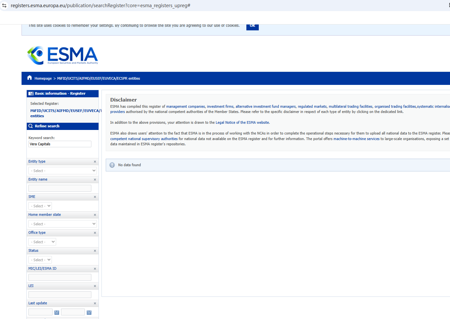Click the ESMA logo
This screenshot has width=450, height=319.
[x=63, y=55]
